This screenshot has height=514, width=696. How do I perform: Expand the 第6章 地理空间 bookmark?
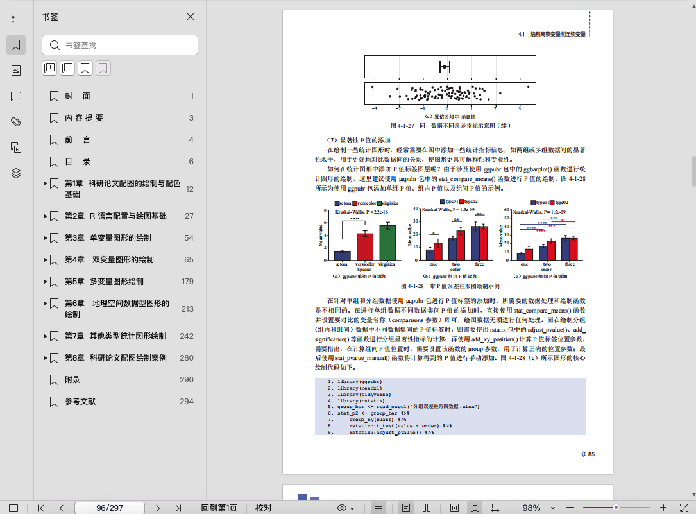[x=46, y=303]
